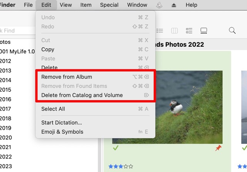Image resolution: width=247 pixels, height=172 pixels.
Task: Switch to column view icon
Action: click(x=174, y=30)
